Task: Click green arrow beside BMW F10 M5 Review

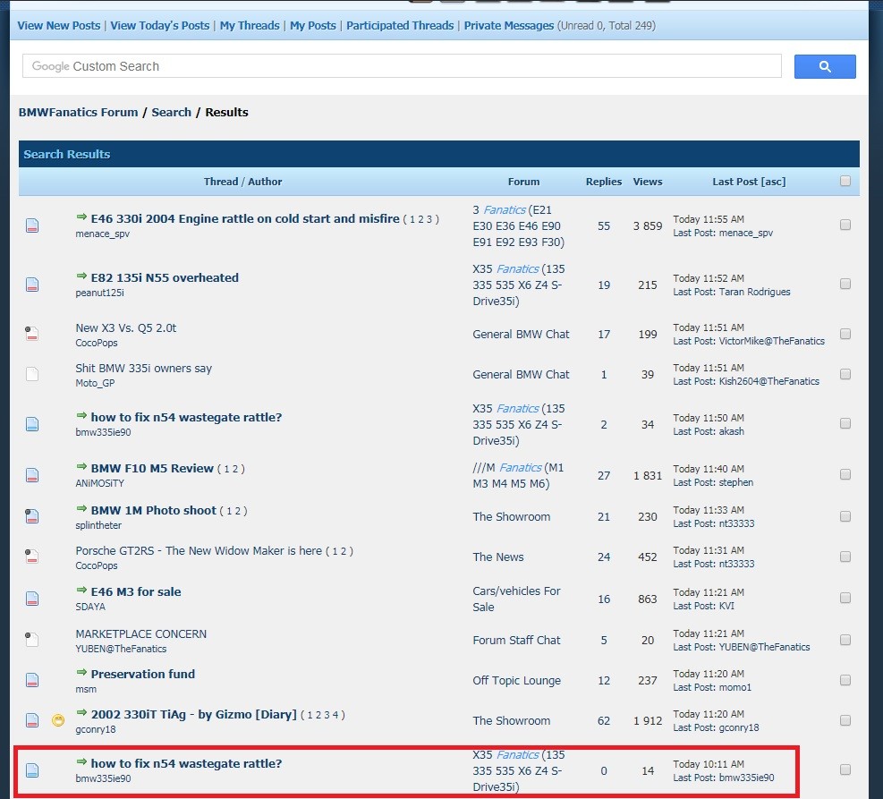Action: tap(81, 467)
